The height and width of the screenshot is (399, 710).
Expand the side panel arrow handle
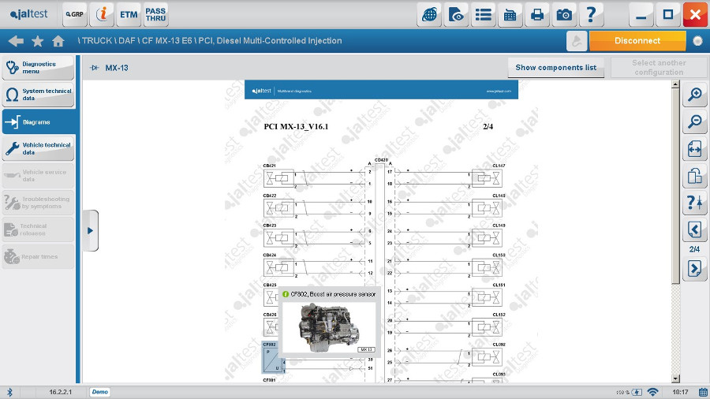point(91,230)
